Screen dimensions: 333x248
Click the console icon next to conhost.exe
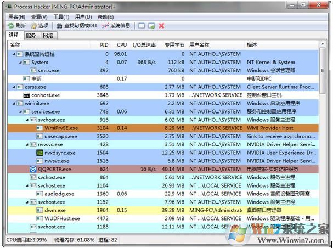tap(26, 95)
